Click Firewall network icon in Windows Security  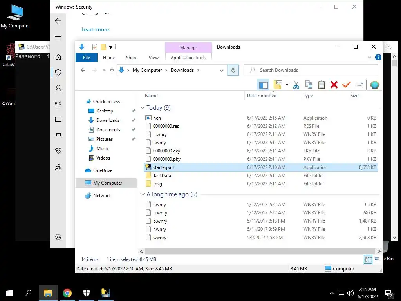click(58, 103)
